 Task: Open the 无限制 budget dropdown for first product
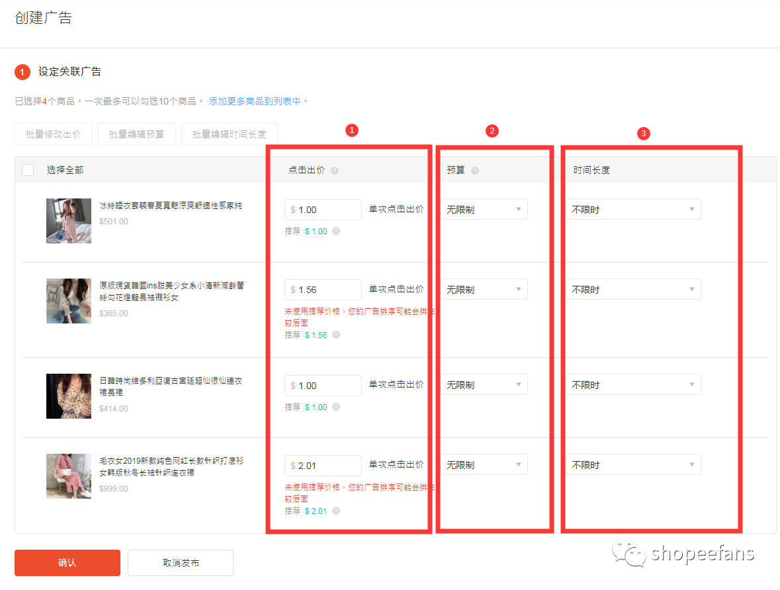tap(484, 210)
